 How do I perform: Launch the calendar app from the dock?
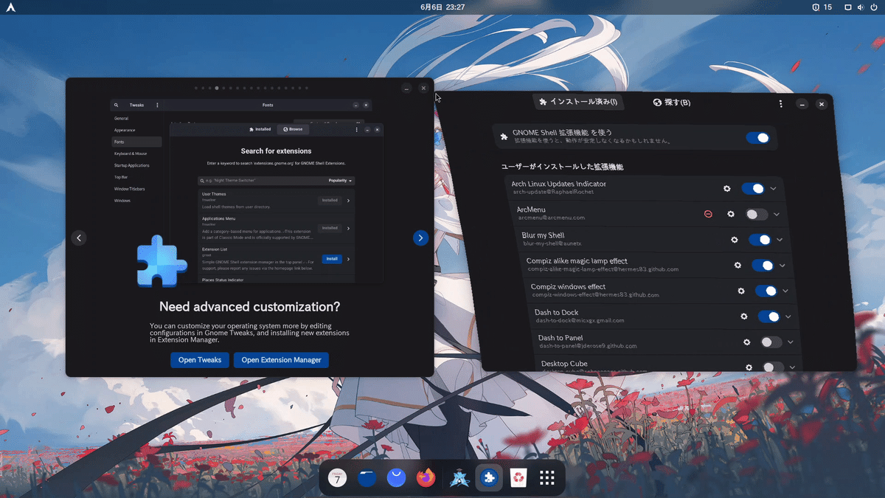(337, 478)
